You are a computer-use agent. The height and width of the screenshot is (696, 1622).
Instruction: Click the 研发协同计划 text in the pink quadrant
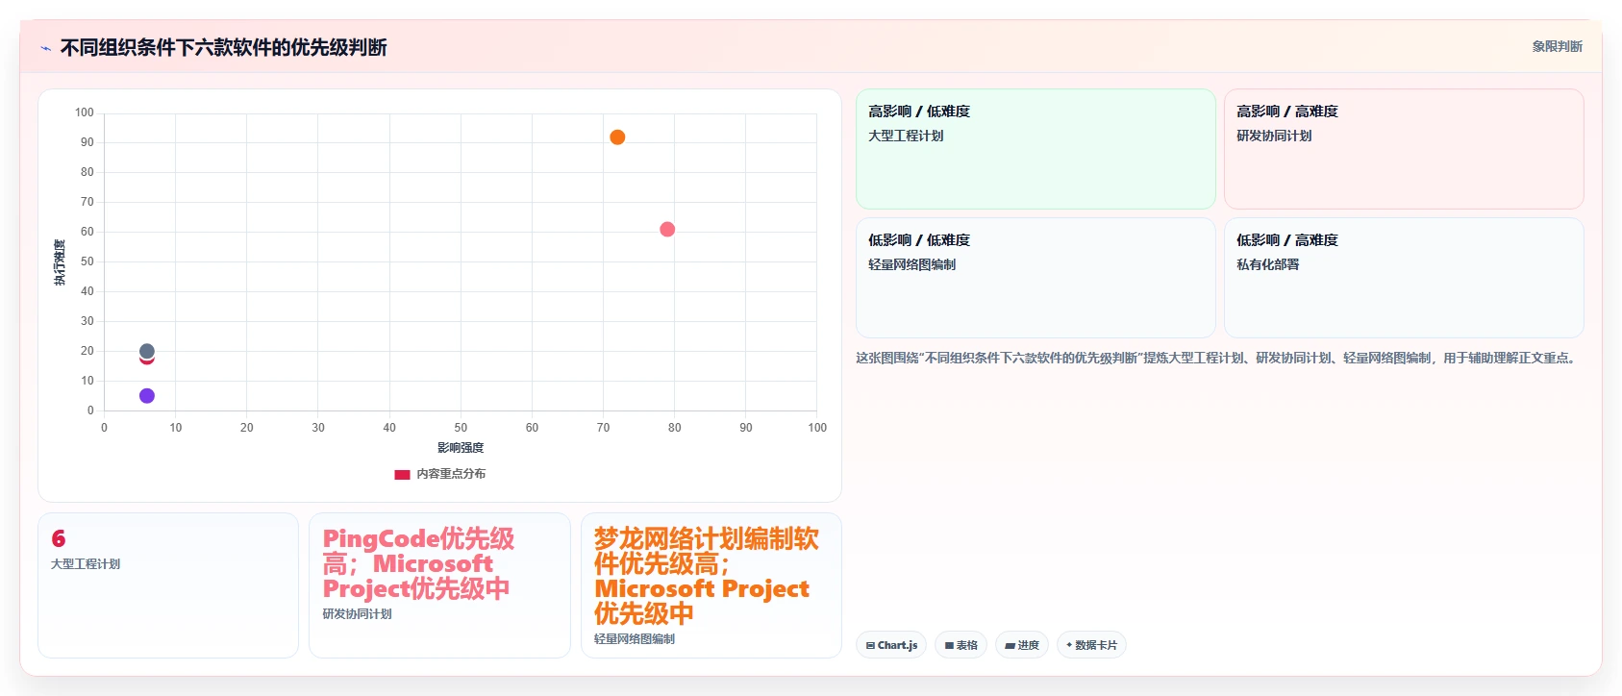click(x=1274, y=136)
